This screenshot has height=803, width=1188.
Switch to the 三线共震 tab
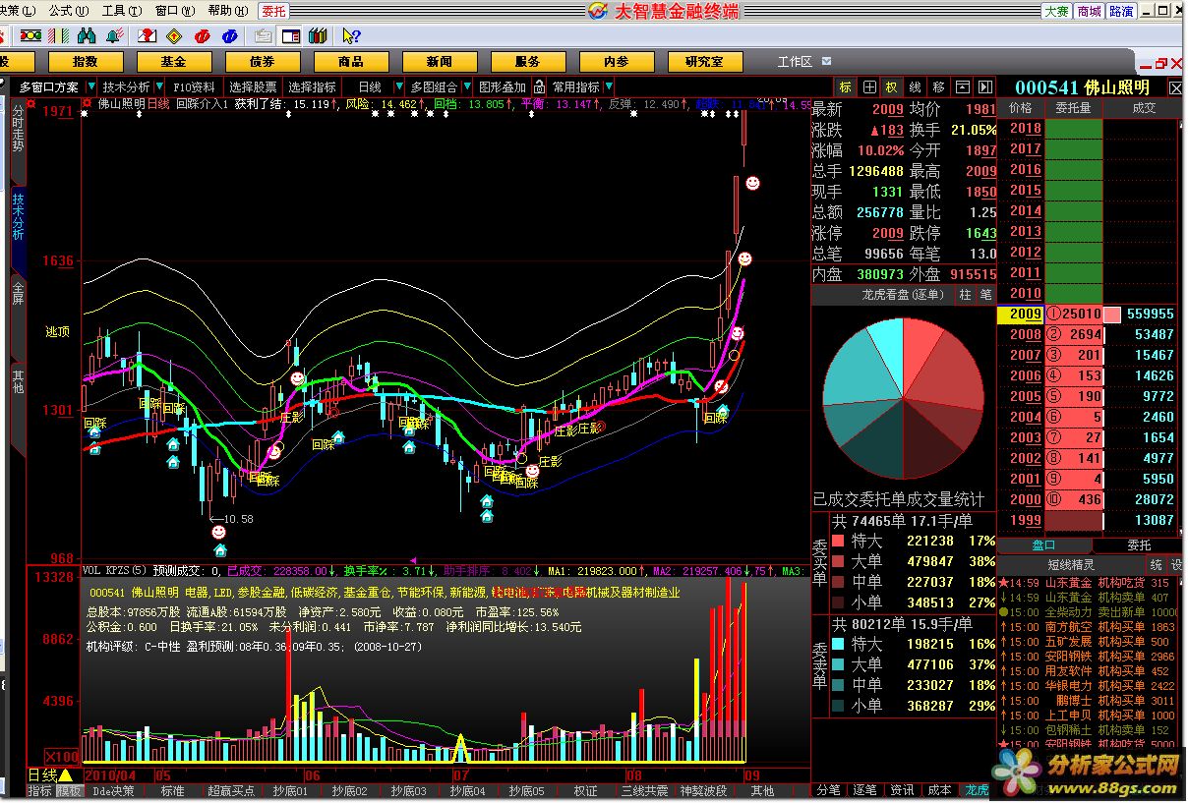[644, 790]
